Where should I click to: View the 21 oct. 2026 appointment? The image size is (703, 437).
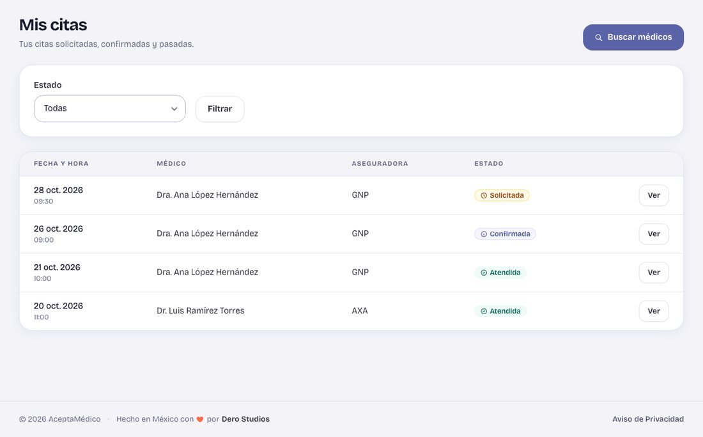(x=654, y=273)
